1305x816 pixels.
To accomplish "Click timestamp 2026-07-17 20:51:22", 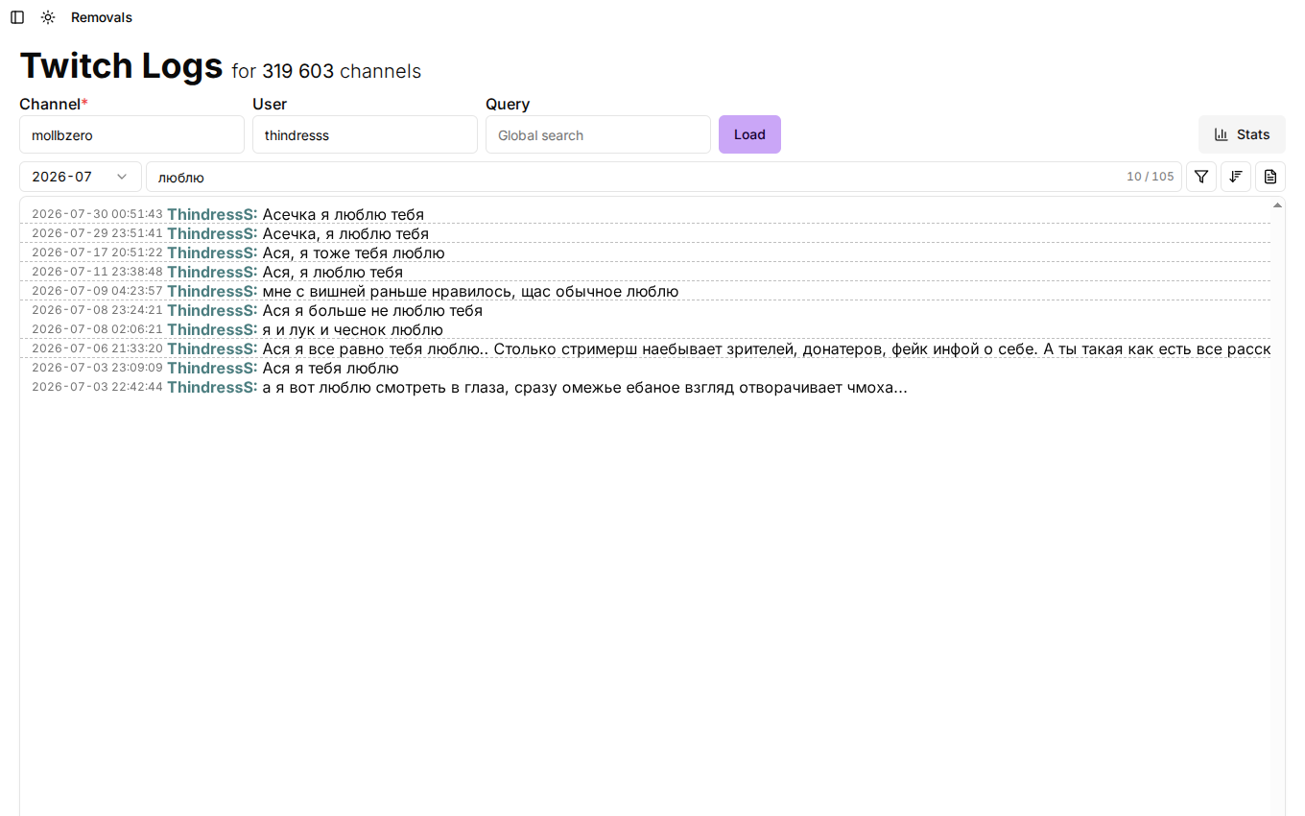I will coord(97,252).
